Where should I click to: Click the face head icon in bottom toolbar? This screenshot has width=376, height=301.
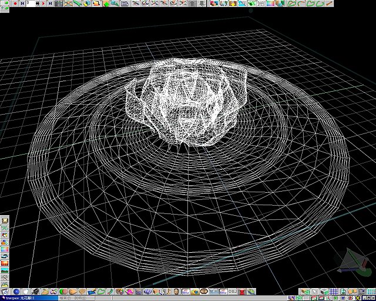(x=176, y=292)
